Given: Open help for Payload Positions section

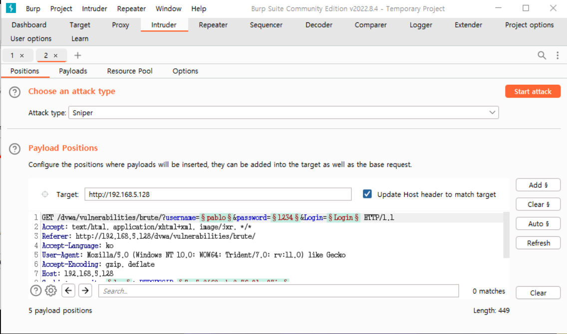Looking at the screenshot, I should pyautogui.click(x=15, y=149).
